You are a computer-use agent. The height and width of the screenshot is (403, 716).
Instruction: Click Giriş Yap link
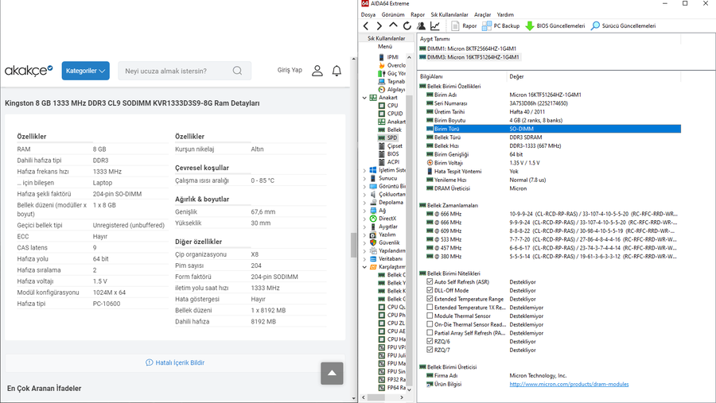point(290,70)
